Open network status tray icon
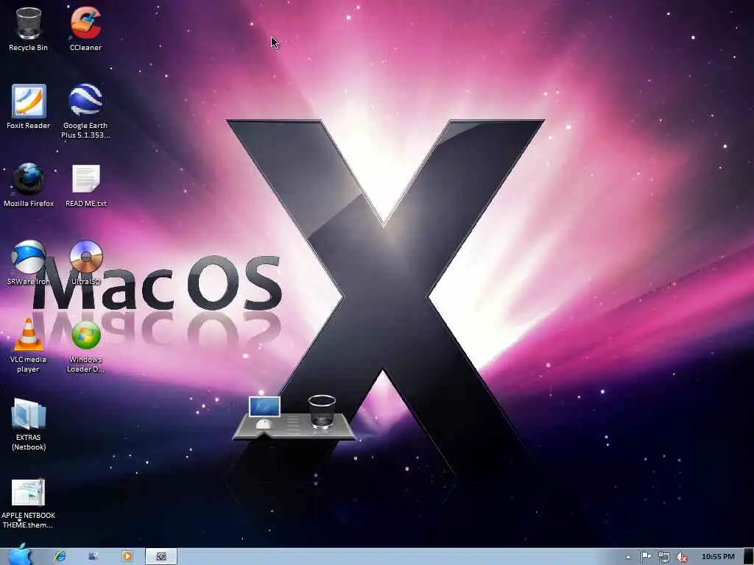Viewport: 754px width, 565px height. tap(664, 557)
